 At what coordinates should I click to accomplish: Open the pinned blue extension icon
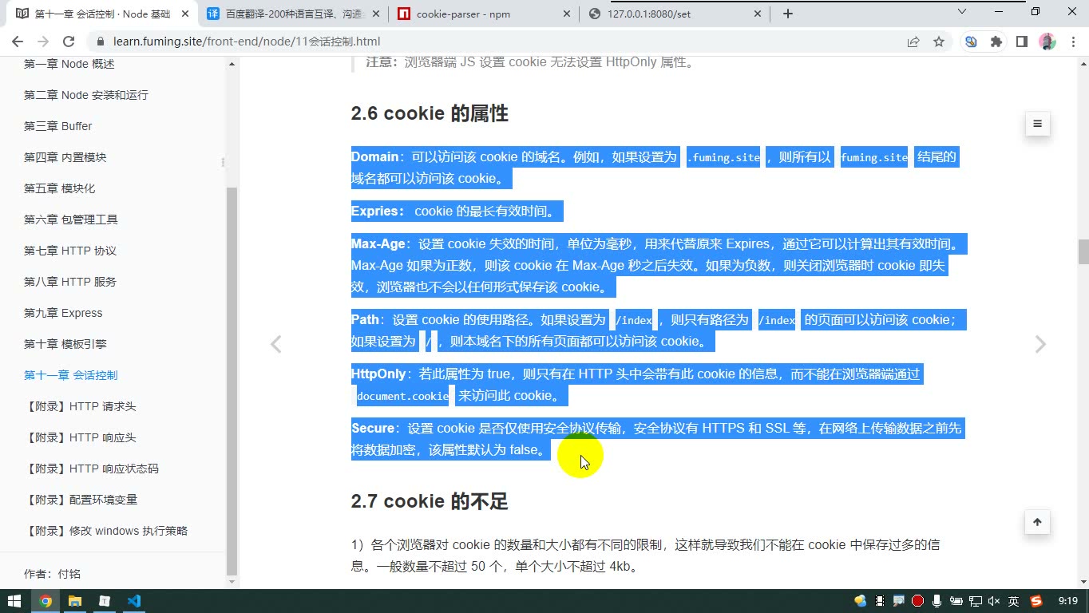coord(971,42)
